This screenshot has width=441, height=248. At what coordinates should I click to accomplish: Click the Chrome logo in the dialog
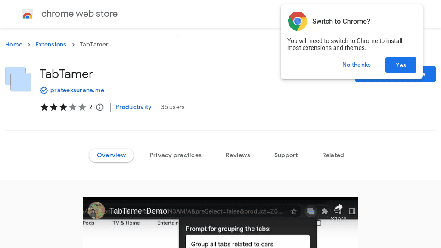pos(297,21)
